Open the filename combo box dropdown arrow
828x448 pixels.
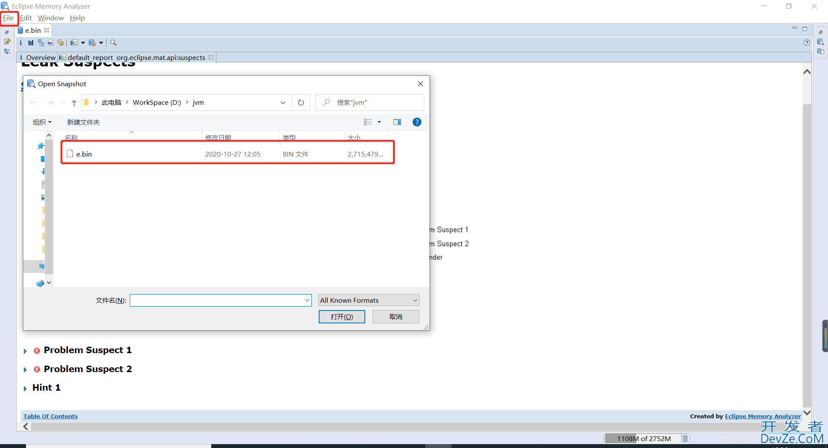(307, 300)
